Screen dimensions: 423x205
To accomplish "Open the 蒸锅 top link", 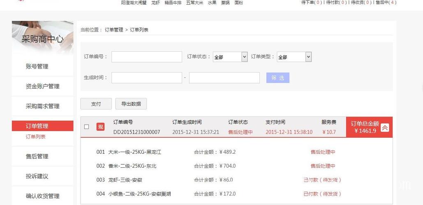I will (225, 3).
